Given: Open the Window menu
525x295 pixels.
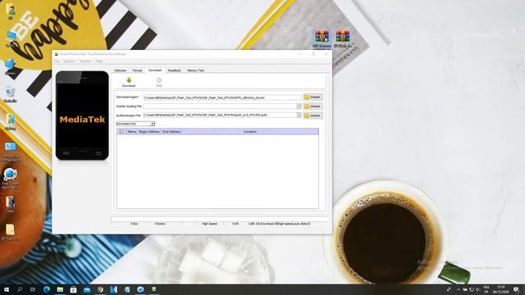Looking at the screenshot, I should tap(85, 61).
